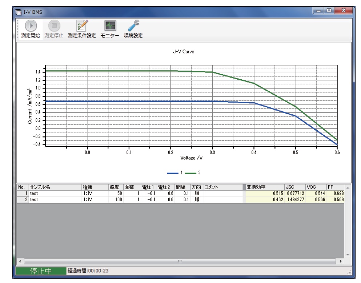
Task: Click the 経過時間:00:00:23 elapsed time text
Action: click(88, 271)
